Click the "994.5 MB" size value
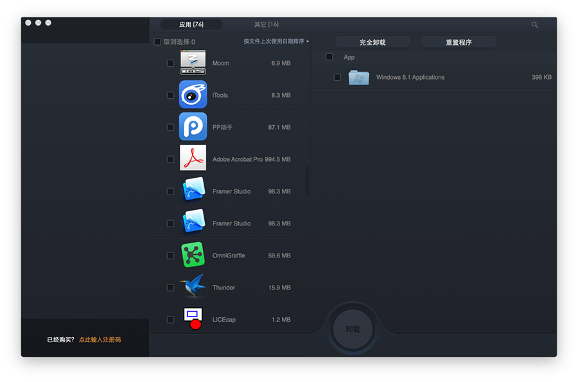The width and height of the screenshot is (578, 382). 277,159
